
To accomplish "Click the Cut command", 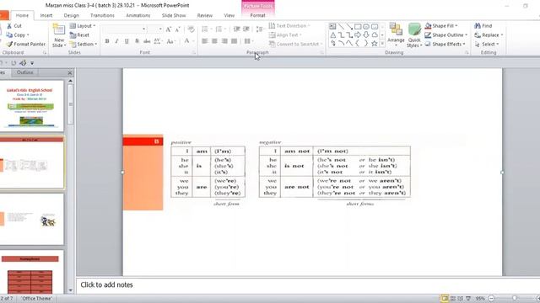I will [14, 26].
